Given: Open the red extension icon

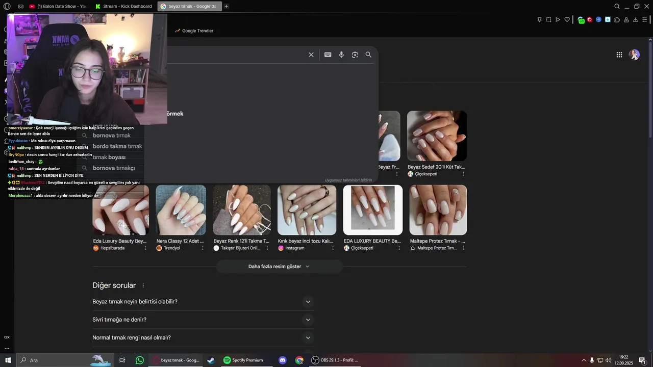Looking at the screenshot, I should pos(590,19).
